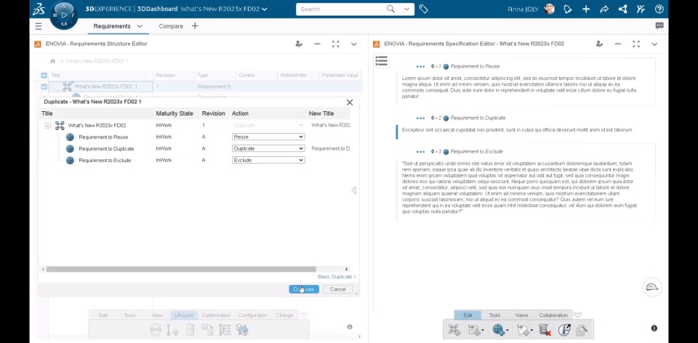
Task: Open the notifications bell
Action: click(x=568, y=9)
